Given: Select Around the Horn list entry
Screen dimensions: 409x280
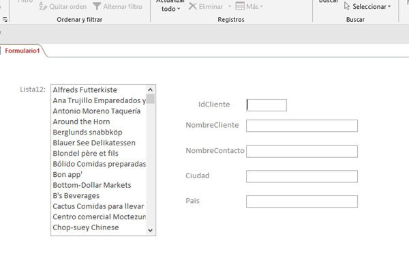Looking at the screenshot, I should 81,122.
